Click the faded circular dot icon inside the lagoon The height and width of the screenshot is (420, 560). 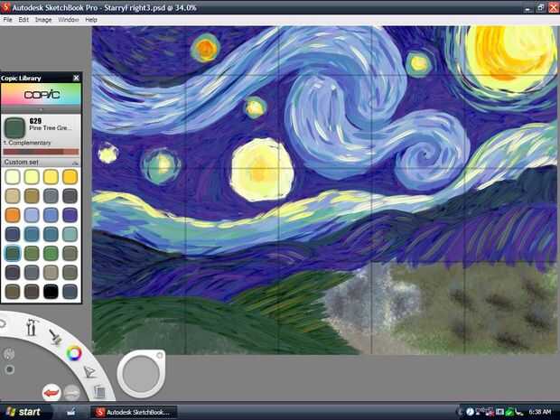coord(10,369)
